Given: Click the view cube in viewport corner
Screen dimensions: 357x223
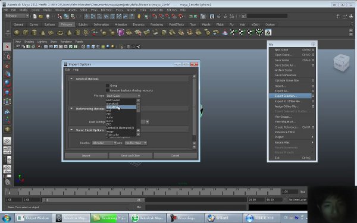Looking at the screenshot, I should [x=341, y=62].
